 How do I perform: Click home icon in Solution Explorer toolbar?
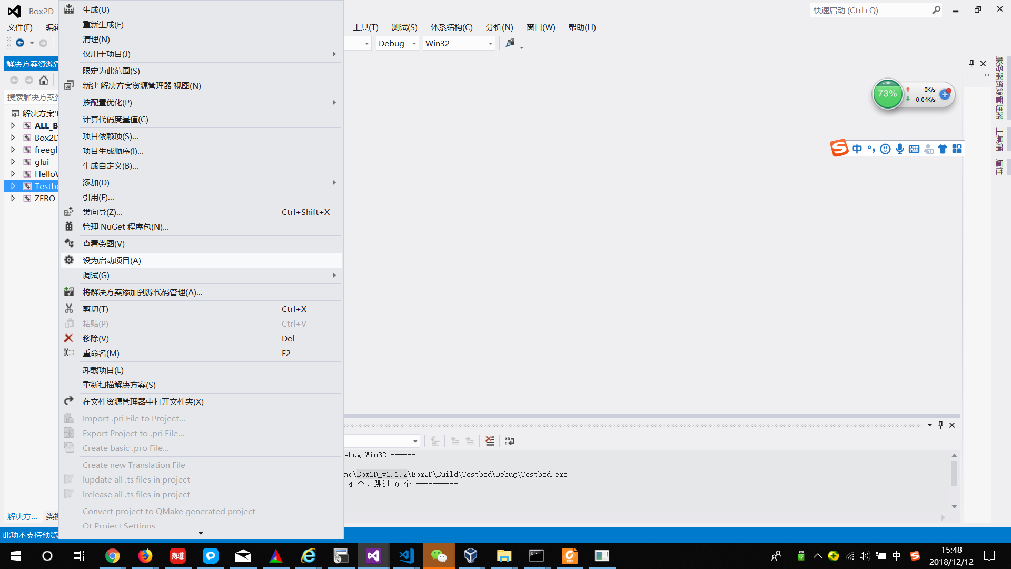[x=44, y=80]
